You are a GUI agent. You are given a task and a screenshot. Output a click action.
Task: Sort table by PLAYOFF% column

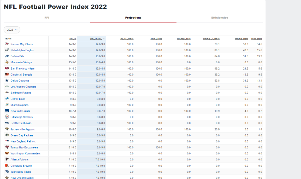click(x=127, y=39)
